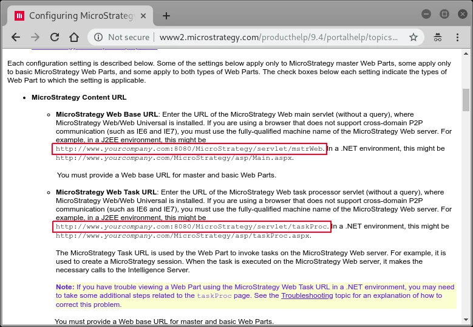This screenshot has height=327, width=473.
Task: Open the Not secure site info icon
Action: [98, 37]
